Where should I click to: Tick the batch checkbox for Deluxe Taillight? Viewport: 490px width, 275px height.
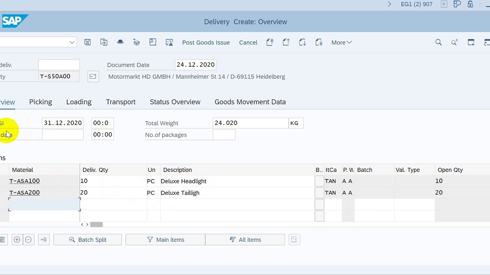click(x=319, y=192)
